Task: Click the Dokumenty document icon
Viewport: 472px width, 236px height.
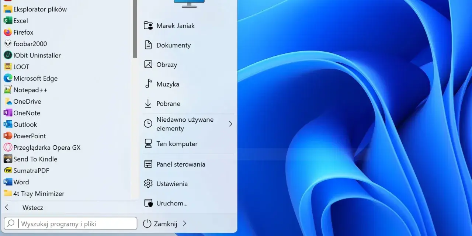Action: coord(148,45)
